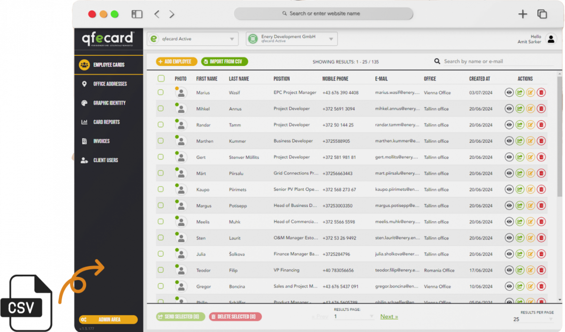565x332 pixels.
Task: Edit Märt Piirsalu's employee card
Action: 531,174
